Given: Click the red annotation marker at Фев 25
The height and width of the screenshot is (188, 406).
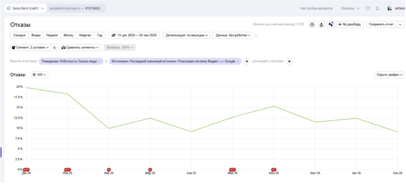Looking at the screenshot, I should click(109, 170).
